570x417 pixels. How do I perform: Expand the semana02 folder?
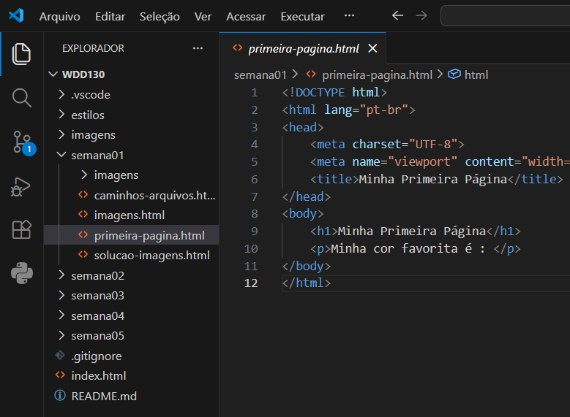point(132,276)
